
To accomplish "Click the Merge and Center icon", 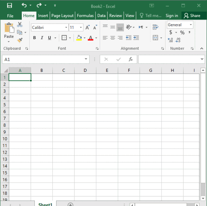I will click(x=155, y=38).
